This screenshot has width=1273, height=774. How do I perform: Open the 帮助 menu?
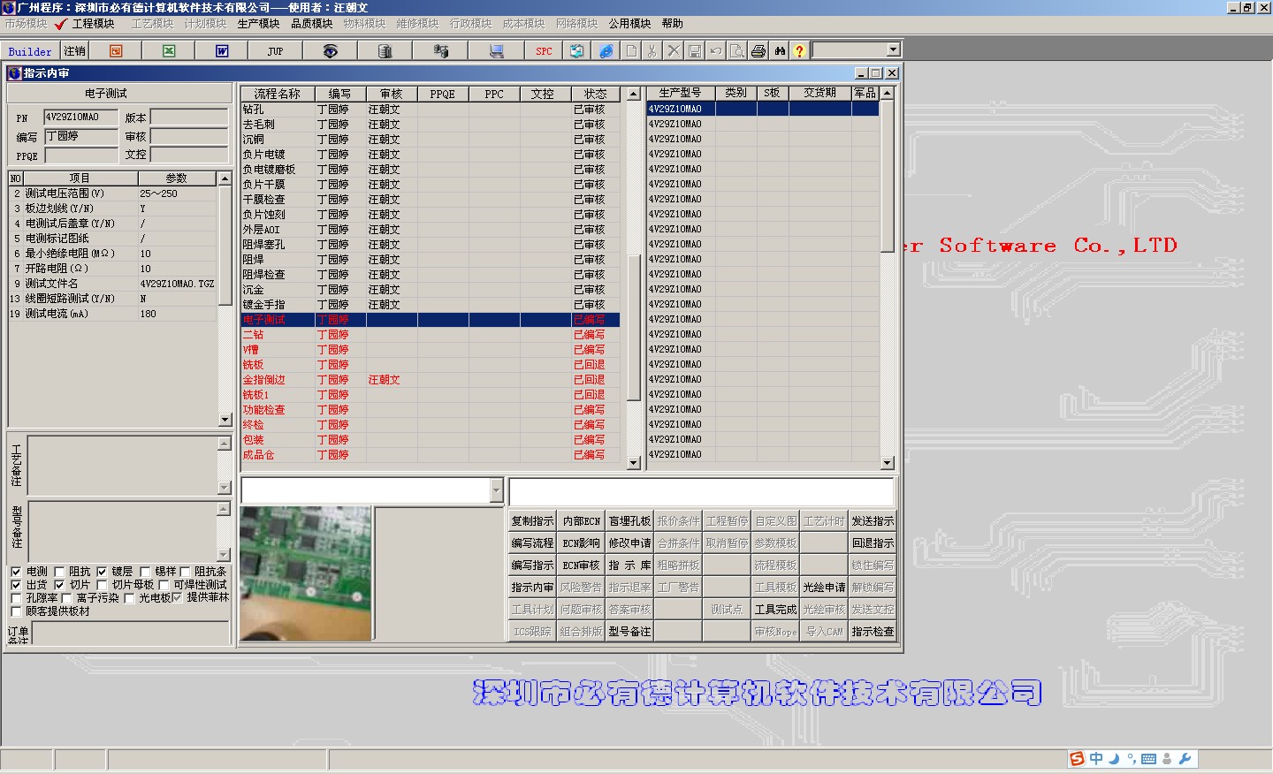click(x=673, y=24)
